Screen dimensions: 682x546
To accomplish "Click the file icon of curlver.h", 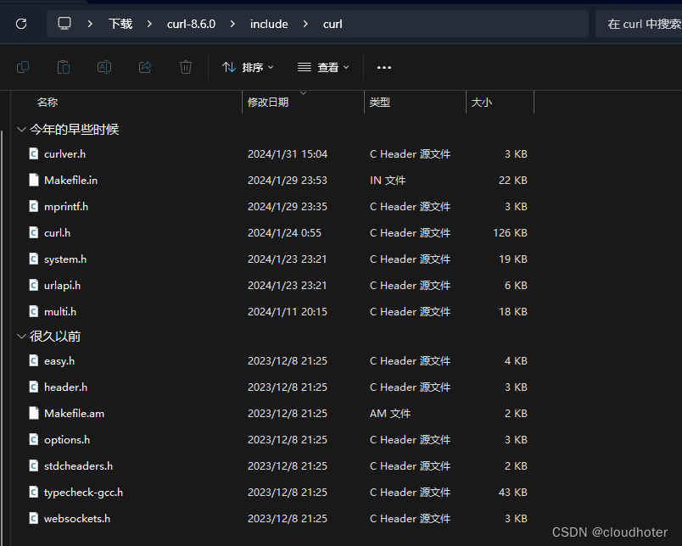I will click(34, 154).
